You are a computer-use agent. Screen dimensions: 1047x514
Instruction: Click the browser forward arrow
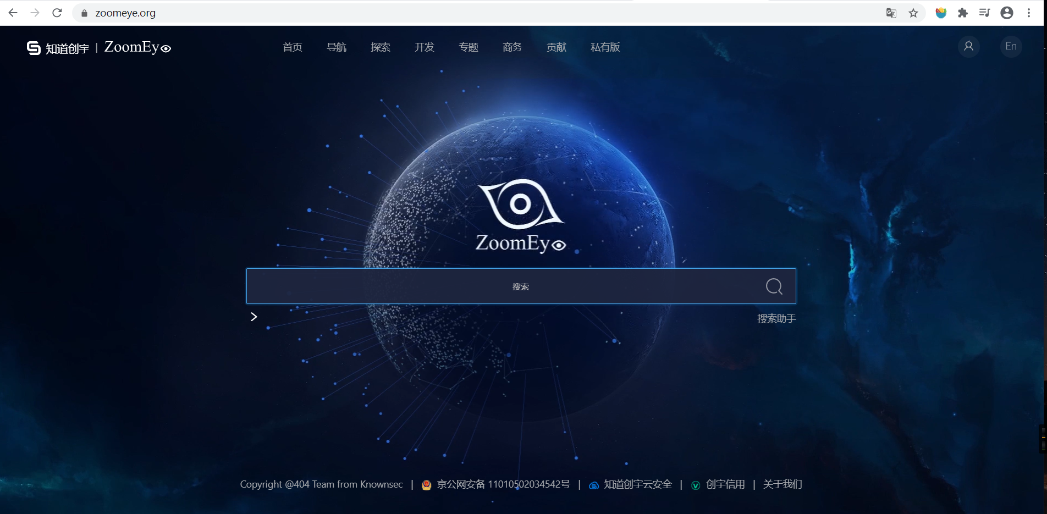tap(35, 13)
